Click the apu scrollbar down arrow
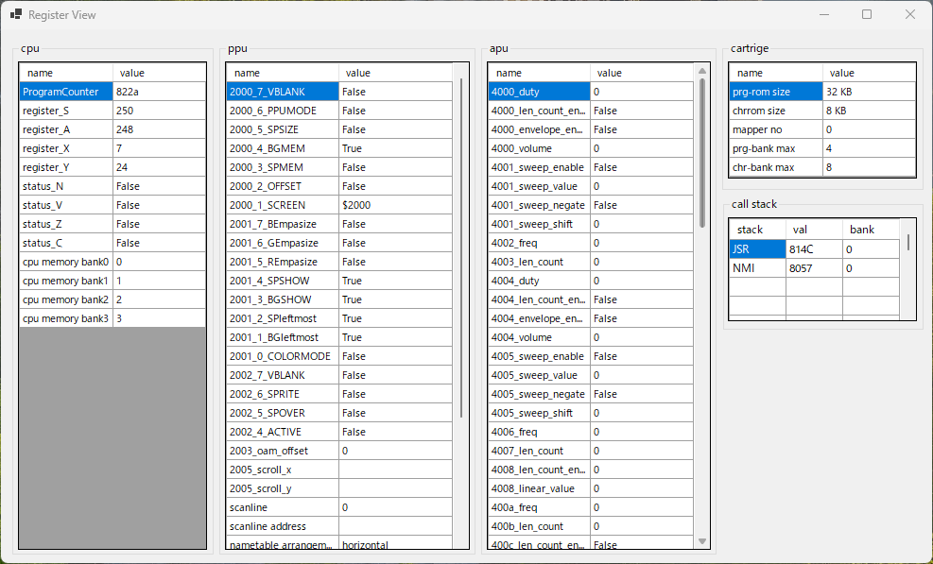933x564 pixels. point(701,540)
